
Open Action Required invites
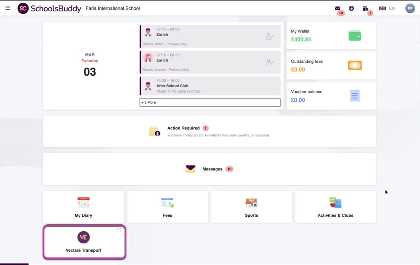coord(209,131)
